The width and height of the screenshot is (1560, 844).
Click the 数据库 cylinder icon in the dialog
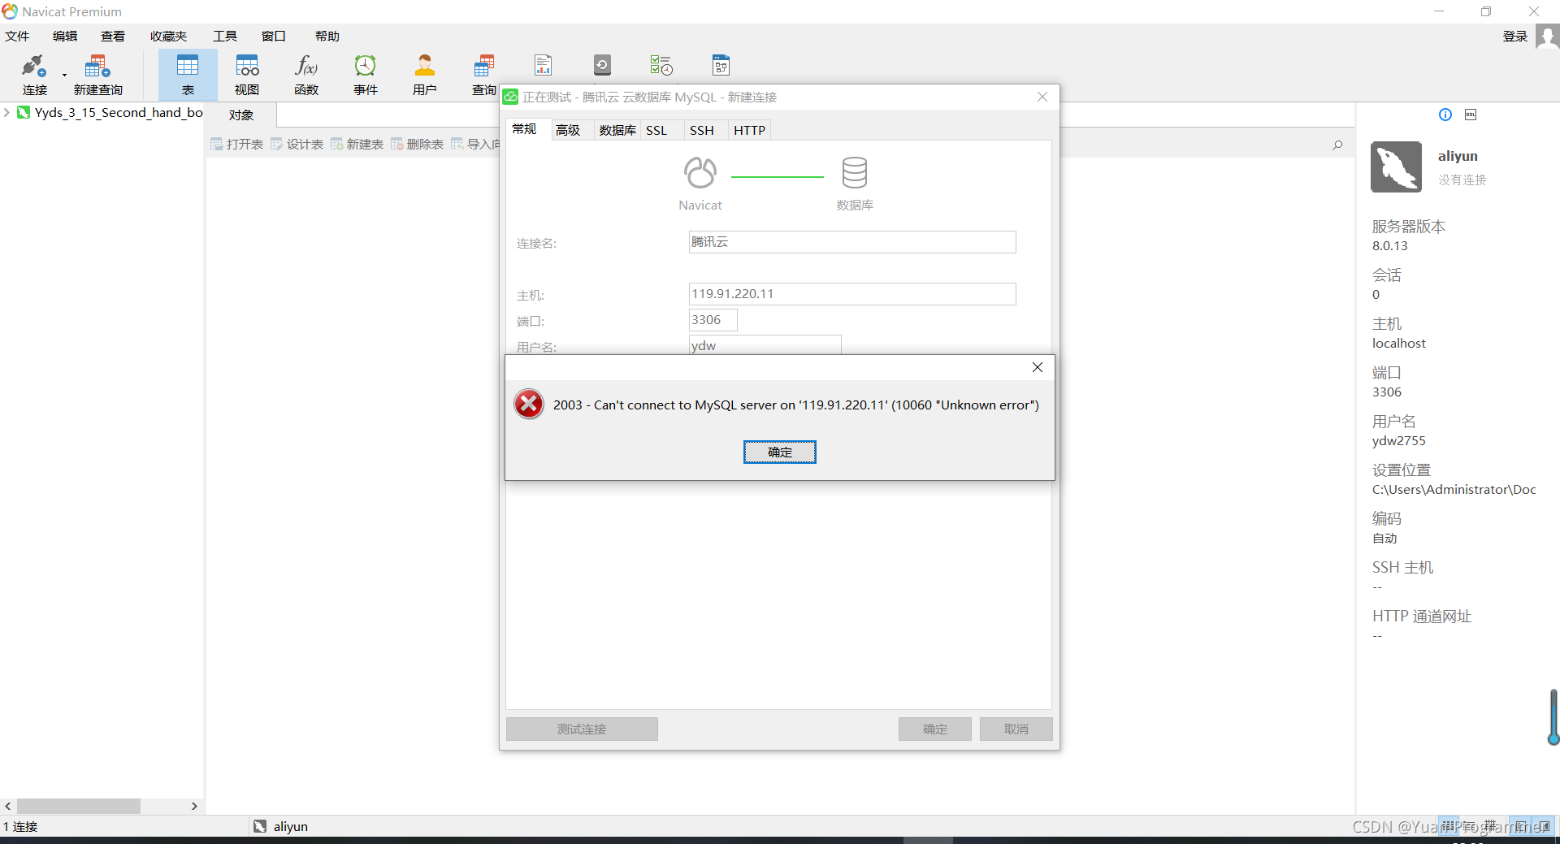[x=855, y=172]
